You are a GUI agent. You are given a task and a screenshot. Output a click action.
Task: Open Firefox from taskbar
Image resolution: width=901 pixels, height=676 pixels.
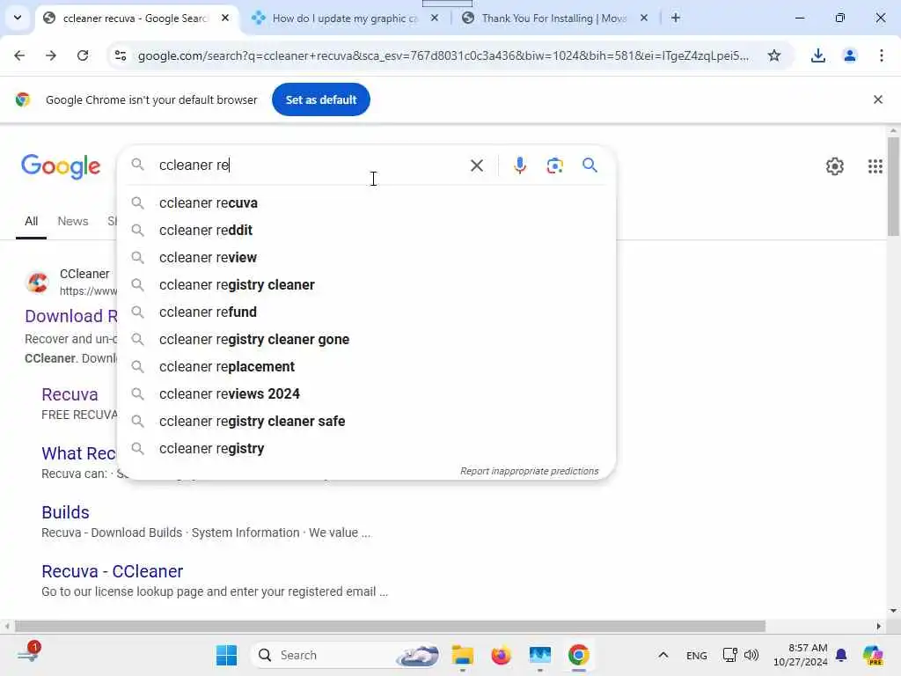coord(501,655)
